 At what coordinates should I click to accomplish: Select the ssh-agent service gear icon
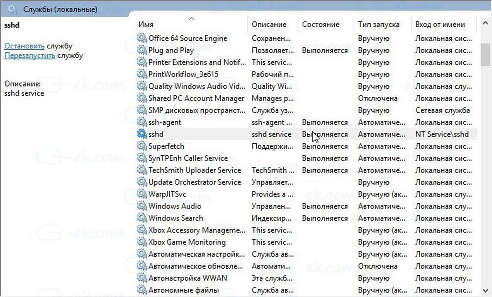pos(142,122)
